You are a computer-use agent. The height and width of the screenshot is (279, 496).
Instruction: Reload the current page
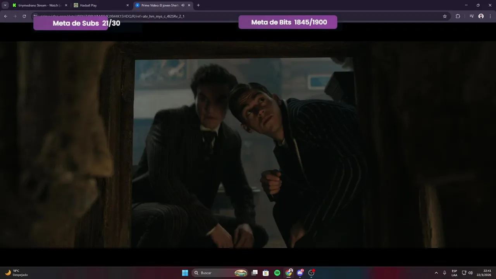[24, 16]
